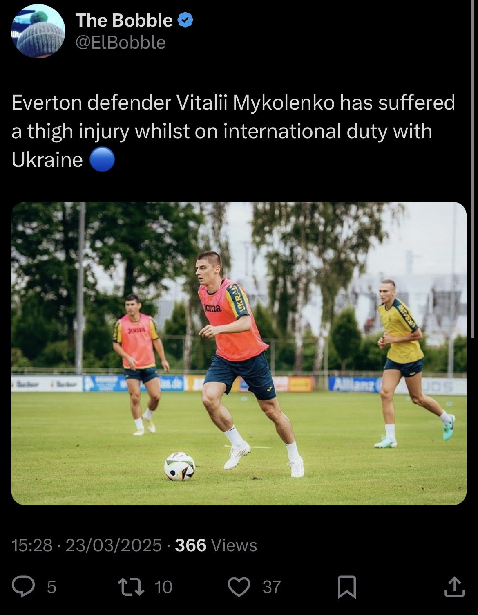This screenshot has width=478, height=615.
Task: Select the tweet text about Mykolenko
Action: tap(233, 131)
